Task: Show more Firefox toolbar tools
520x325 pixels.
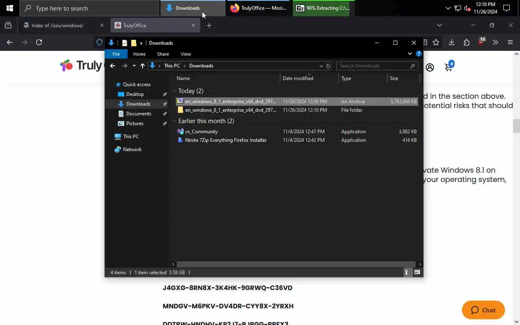Action: point(495,42)
